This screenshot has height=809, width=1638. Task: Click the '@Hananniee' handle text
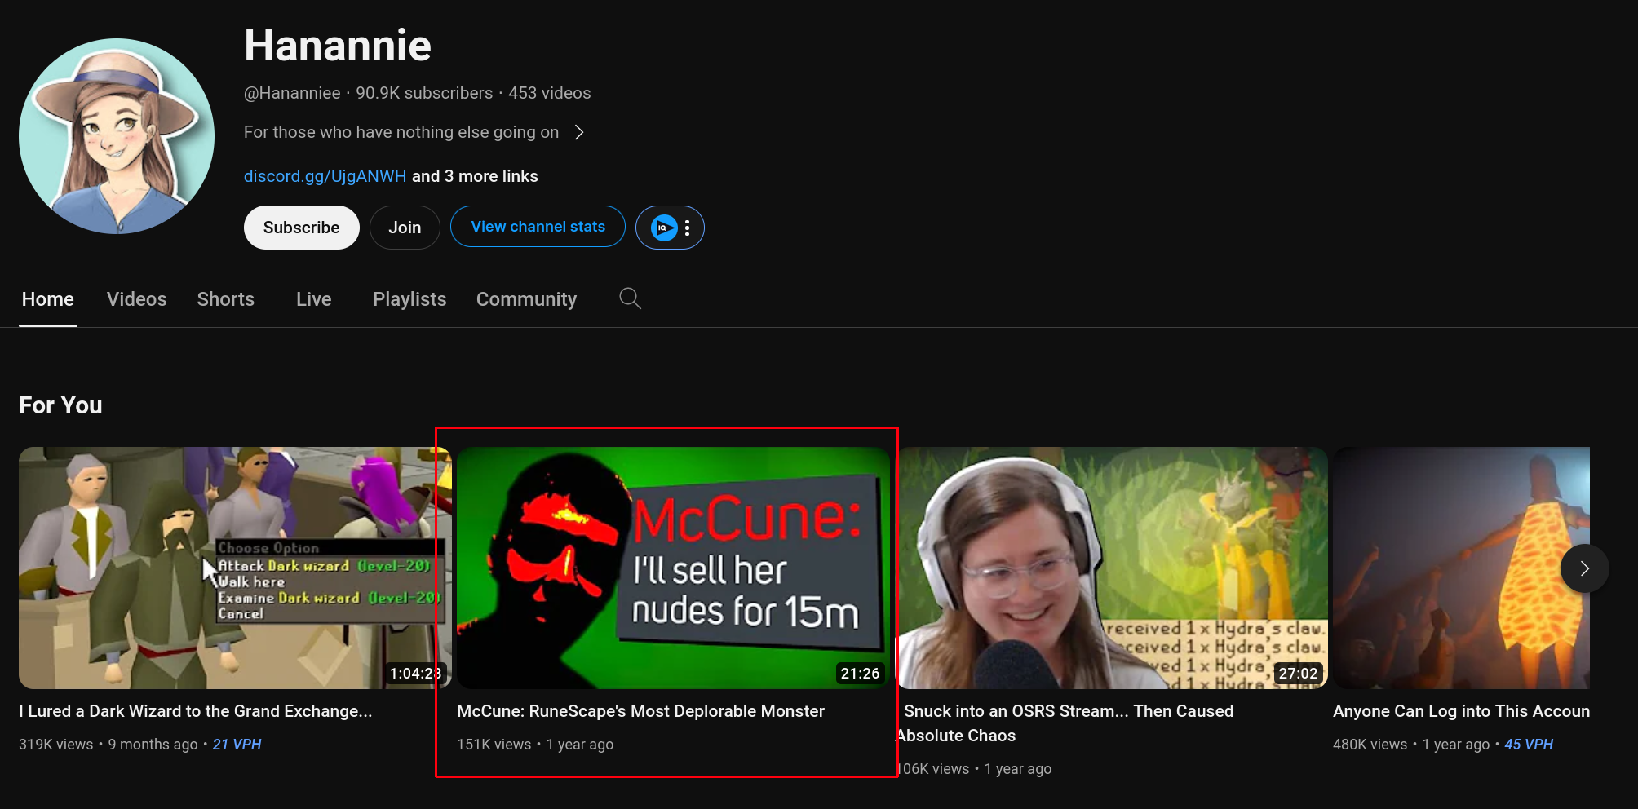point(292,93)
